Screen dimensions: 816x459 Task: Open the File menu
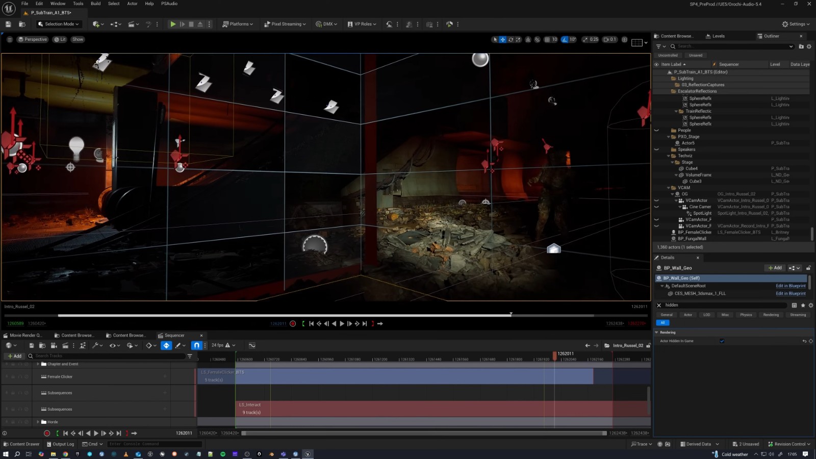coord(24,4)
